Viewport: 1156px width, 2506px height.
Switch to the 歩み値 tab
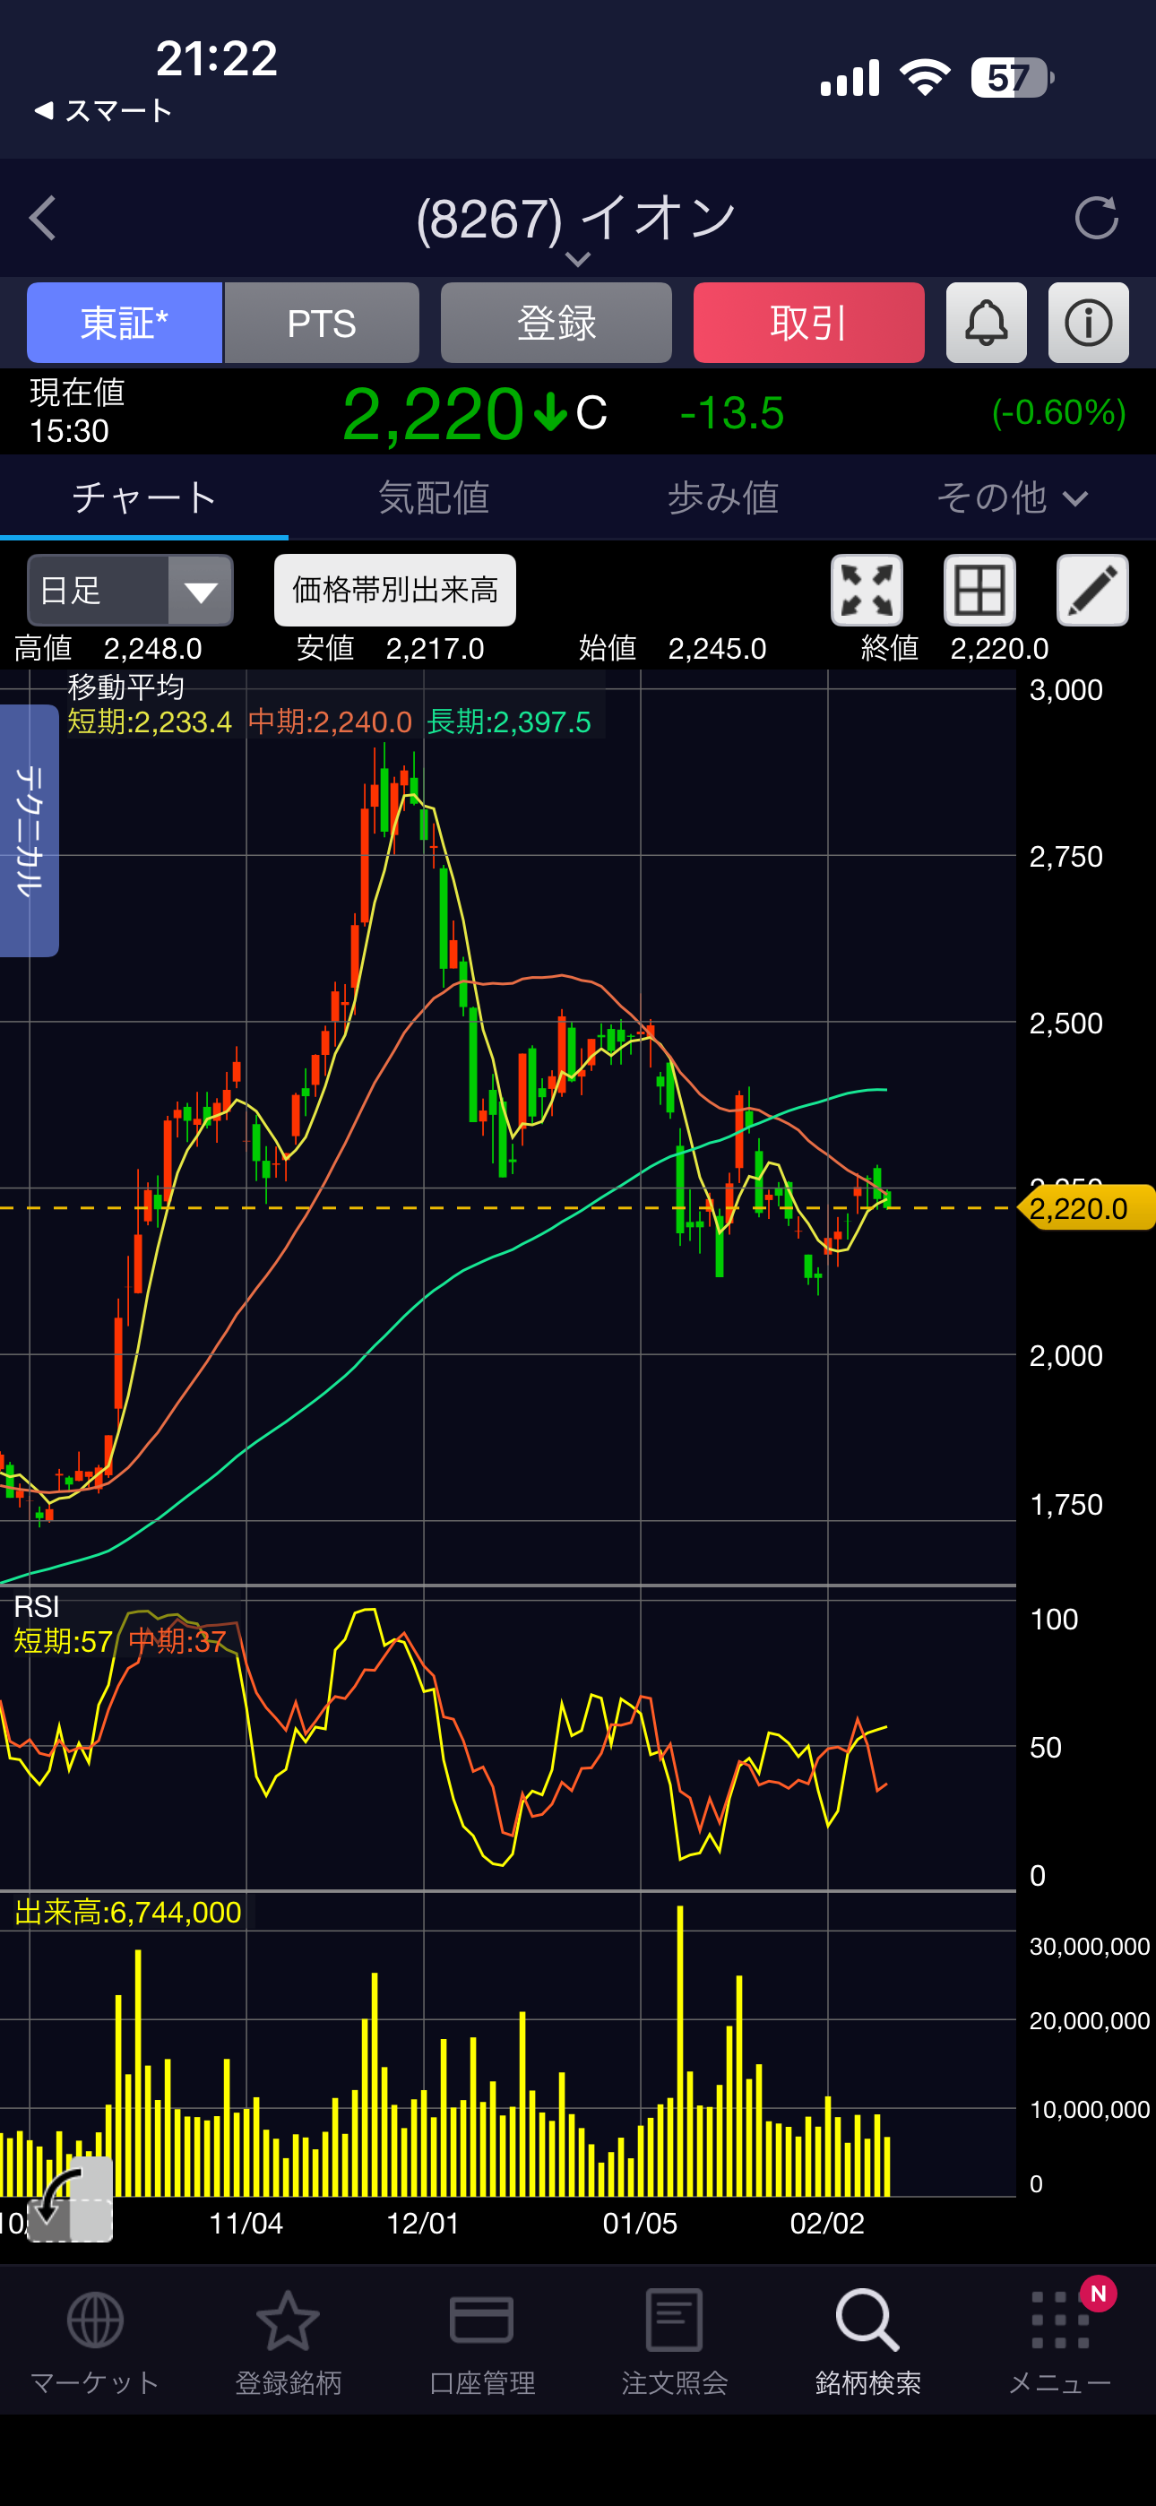pos(722,498)
